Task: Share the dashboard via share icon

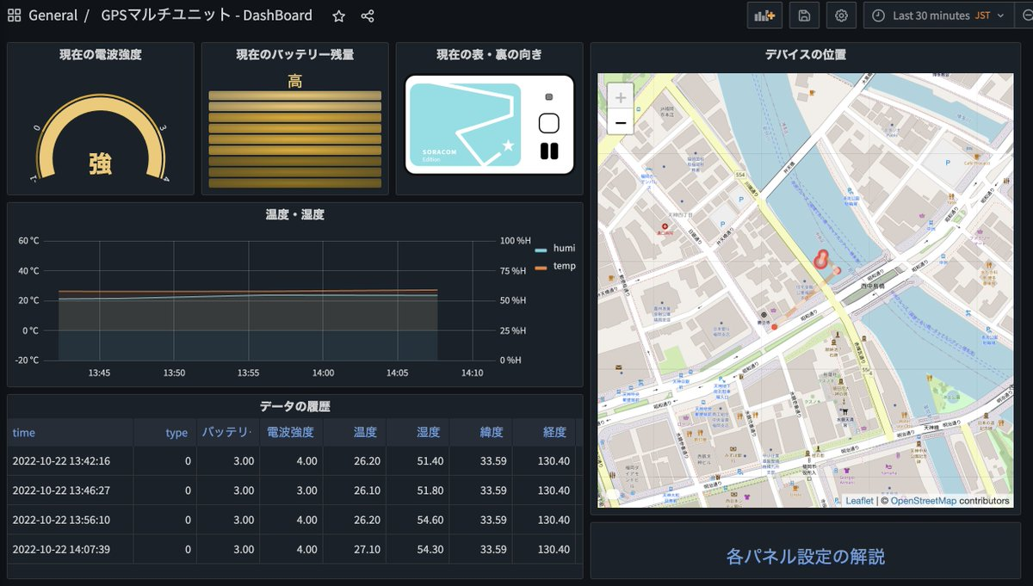Action: tap(368, 15)
